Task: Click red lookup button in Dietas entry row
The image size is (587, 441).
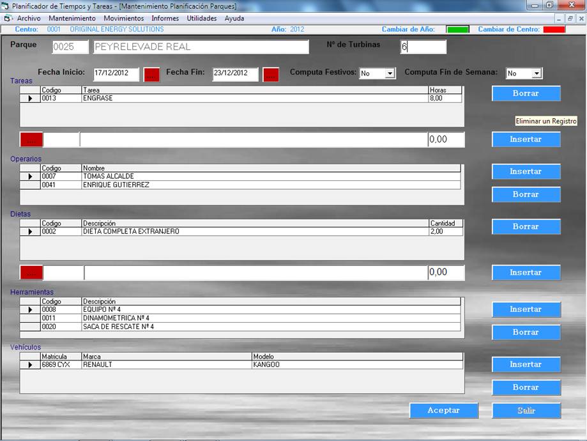Action: (31, 272)
